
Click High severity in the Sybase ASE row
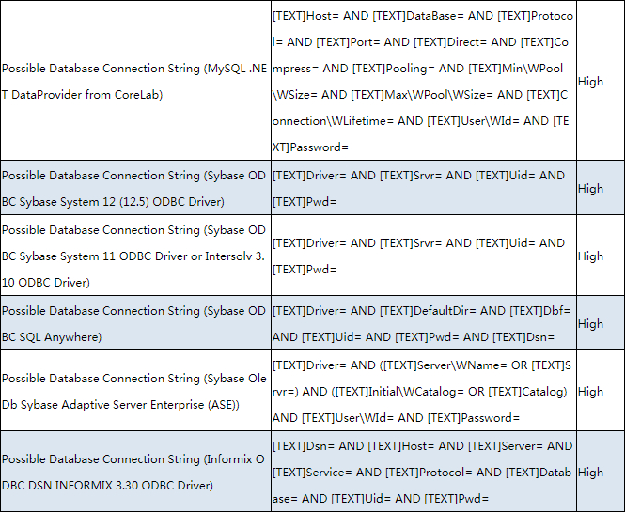tap(601, 391)
